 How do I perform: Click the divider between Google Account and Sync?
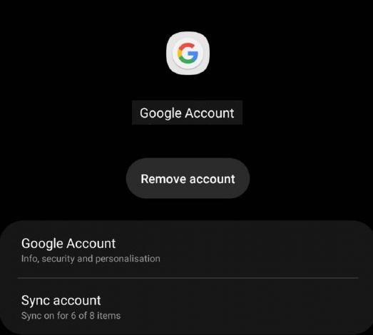[x=188, y=278]
